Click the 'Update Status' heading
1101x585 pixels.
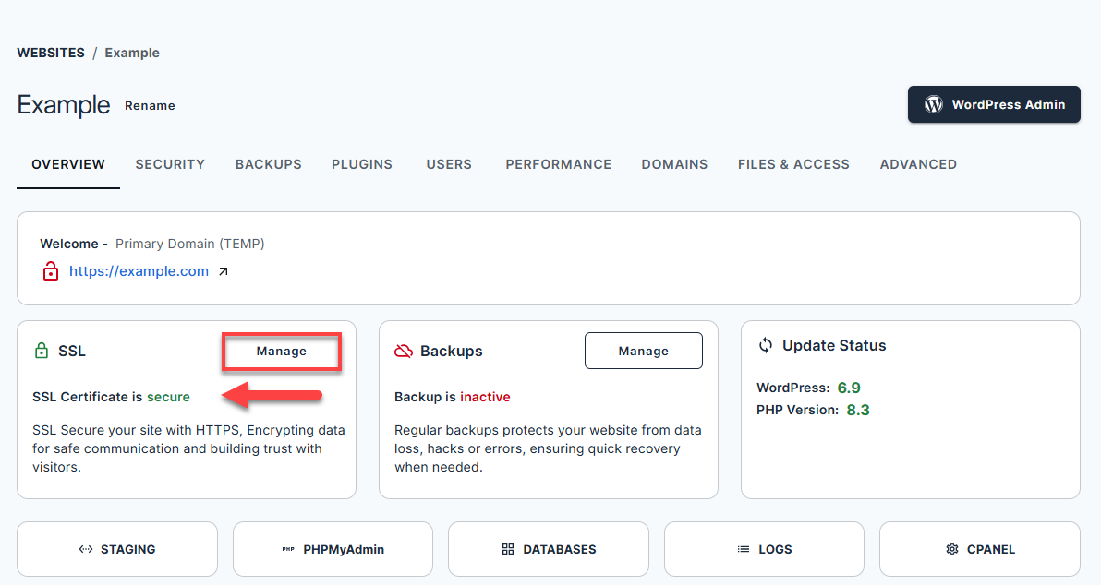[834, 345]
